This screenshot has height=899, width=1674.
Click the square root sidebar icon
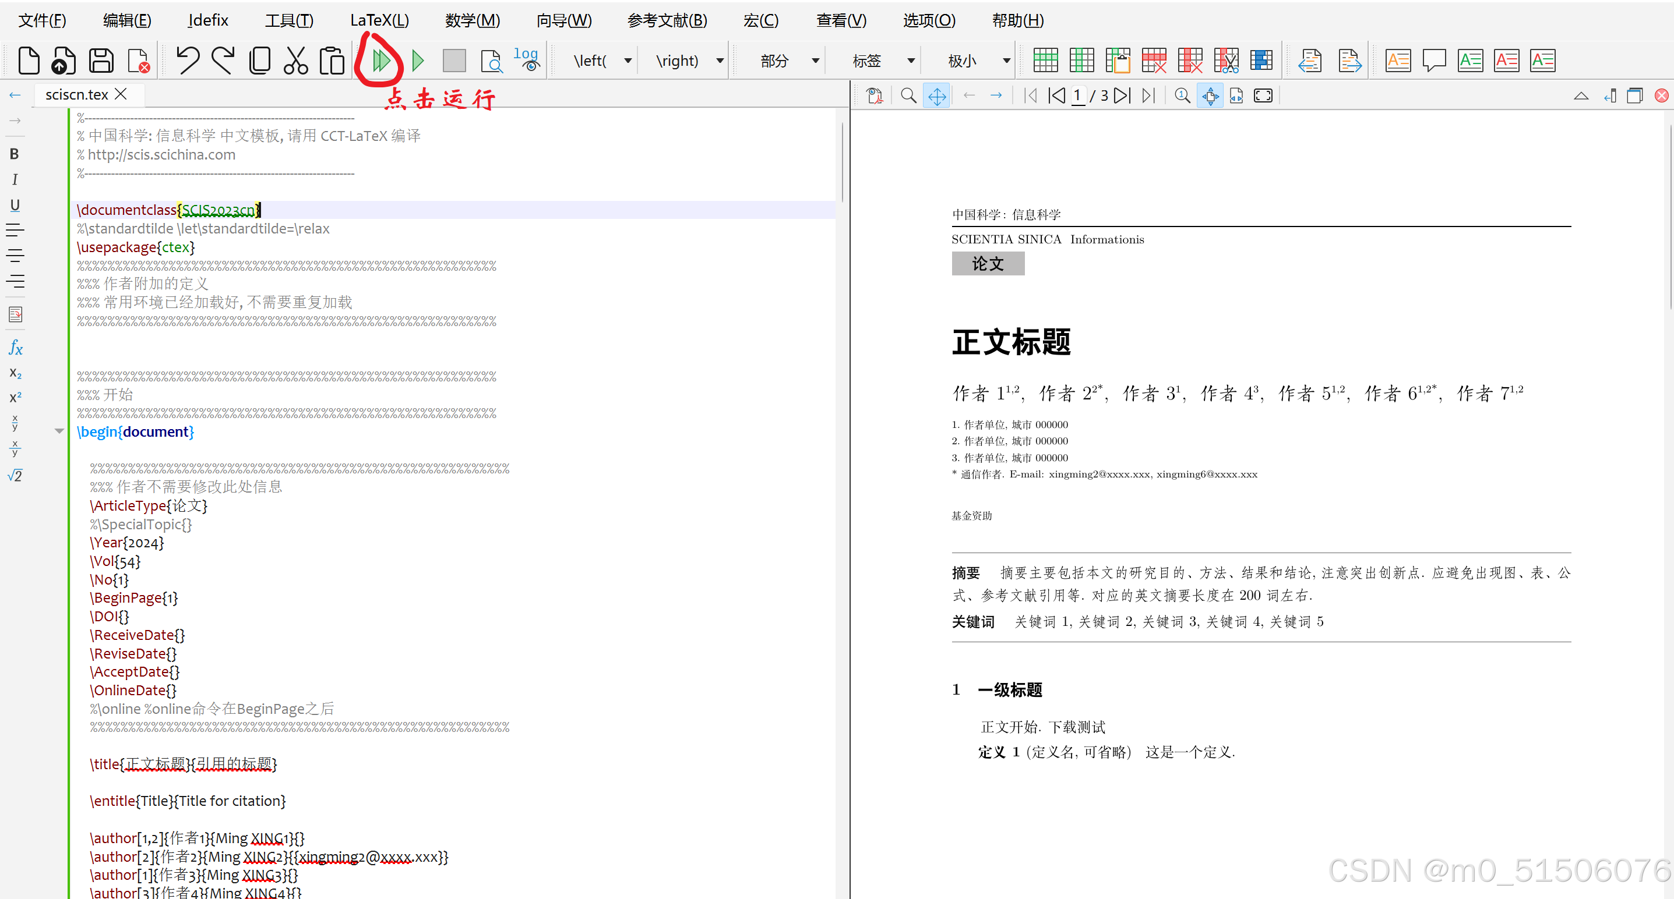pos(16,476)
